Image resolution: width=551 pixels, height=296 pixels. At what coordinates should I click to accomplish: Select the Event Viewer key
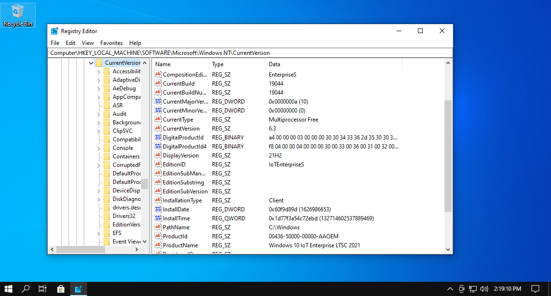[126, 242]
